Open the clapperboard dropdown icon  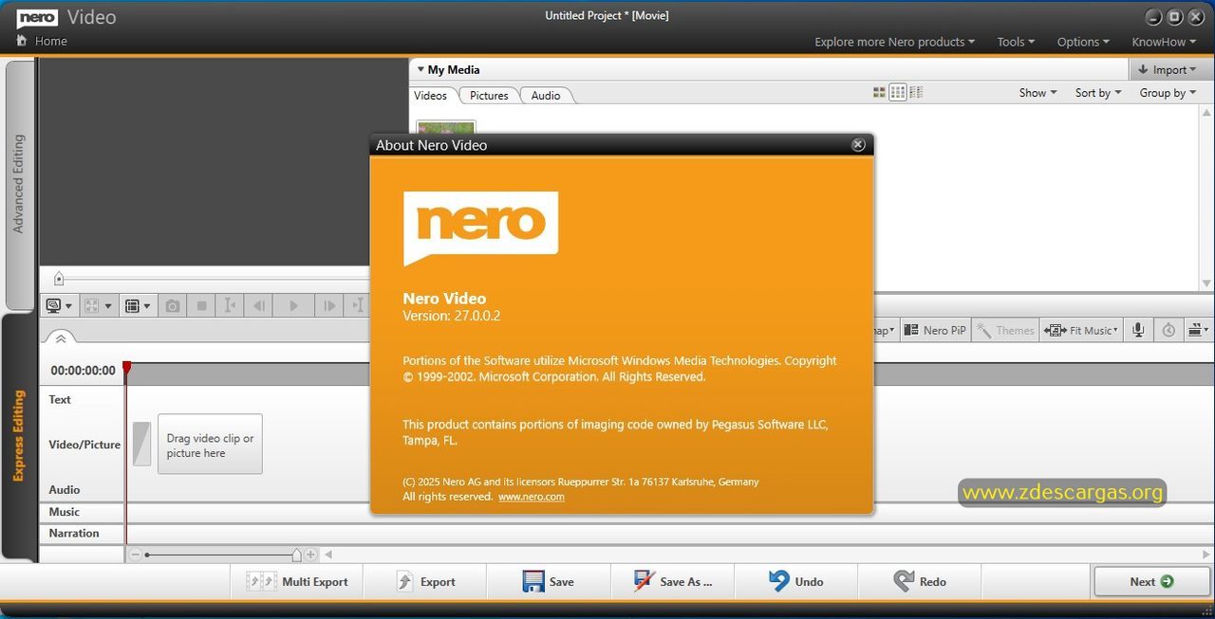pyautogui.click(x=1199, y=330)
